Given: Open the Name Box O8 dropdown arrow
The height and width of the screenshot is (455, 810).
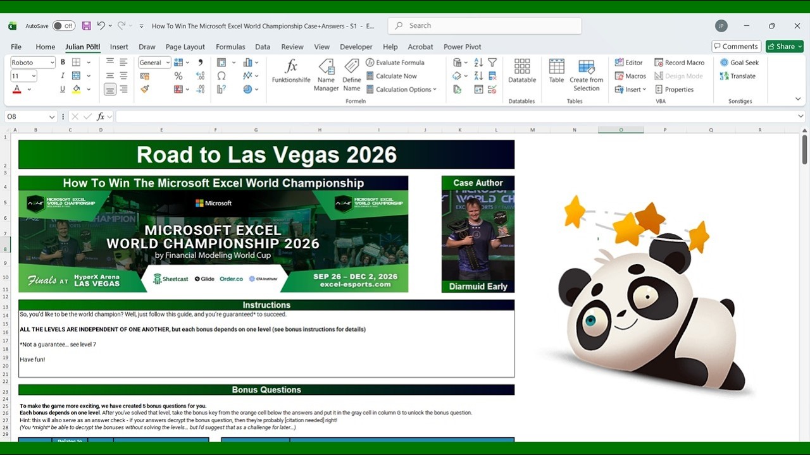Looking at the screenshot, I should 51,117.
